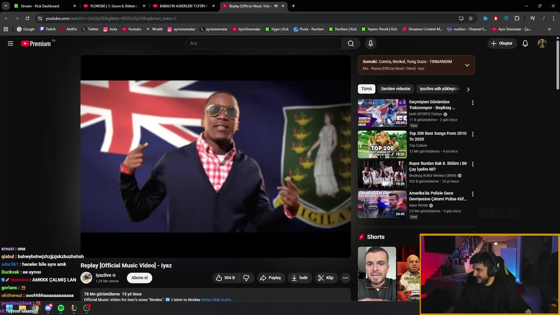Open the Streamer Content M... bookmark

click(x=422, y=29)
